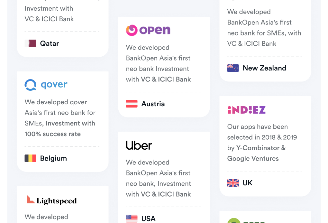Click the Uber logo
Screen dimensions: 328x223
coord(139,145)
